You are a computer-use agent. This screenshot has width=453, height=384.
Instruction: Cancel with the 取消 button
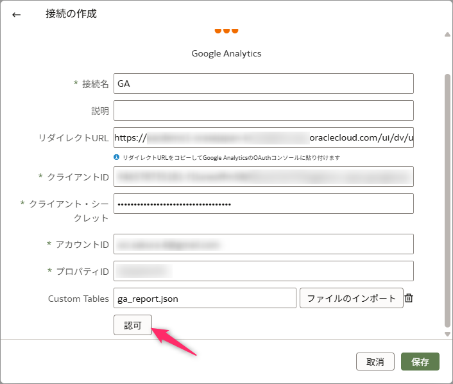point(375,362)
